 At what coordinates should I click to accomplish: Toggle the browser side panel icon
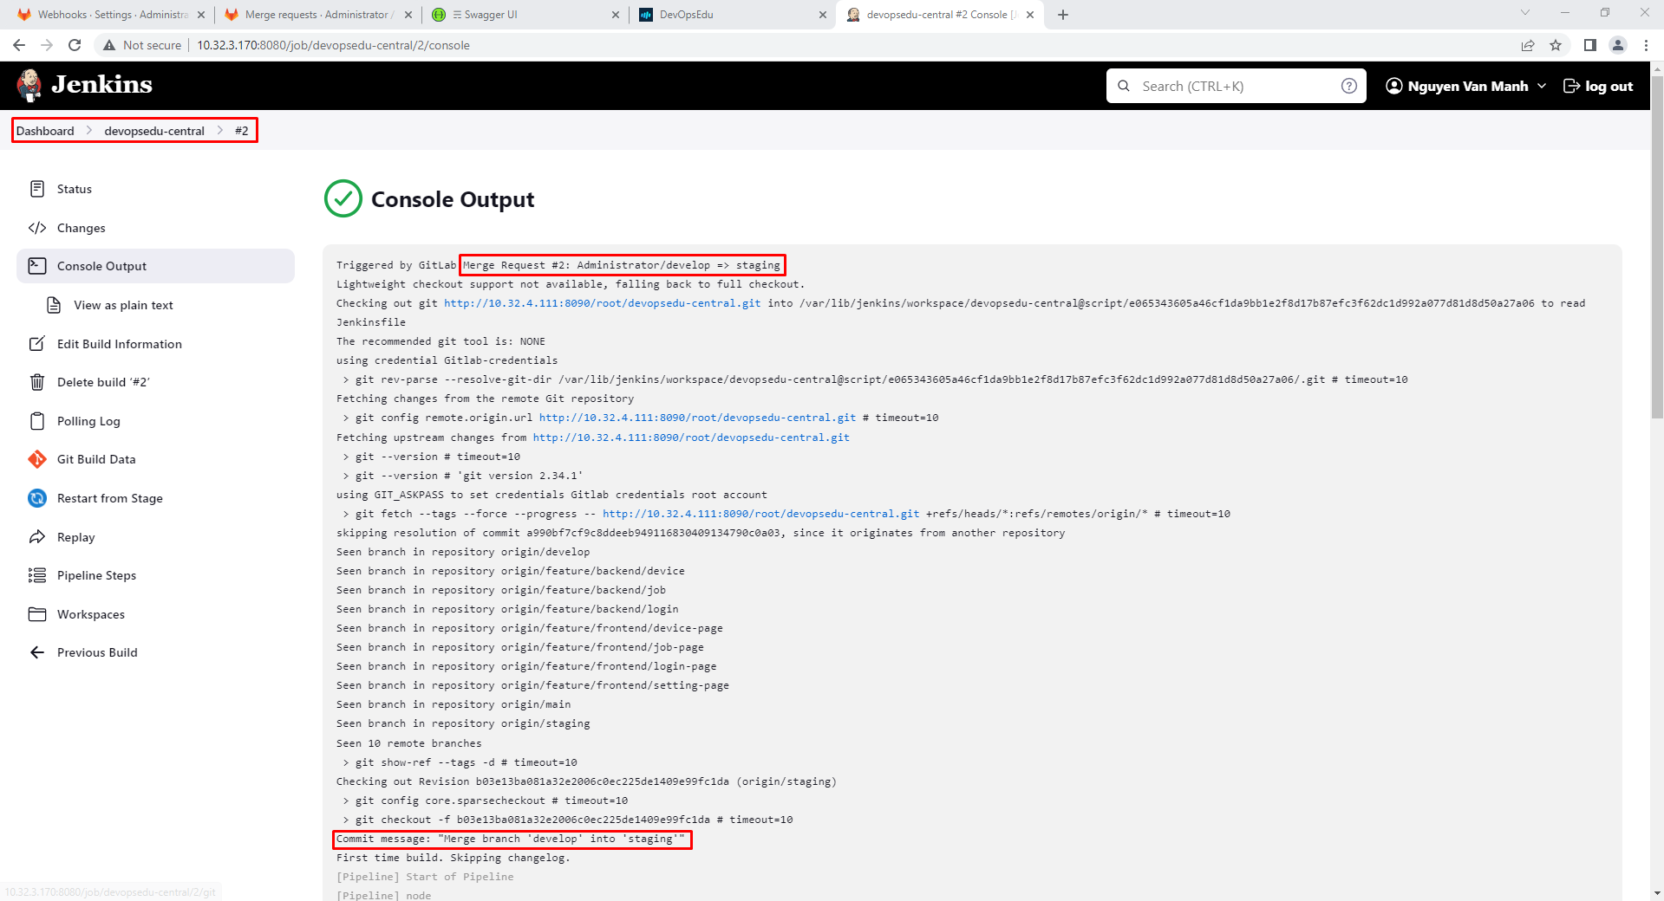(1590, 45)
